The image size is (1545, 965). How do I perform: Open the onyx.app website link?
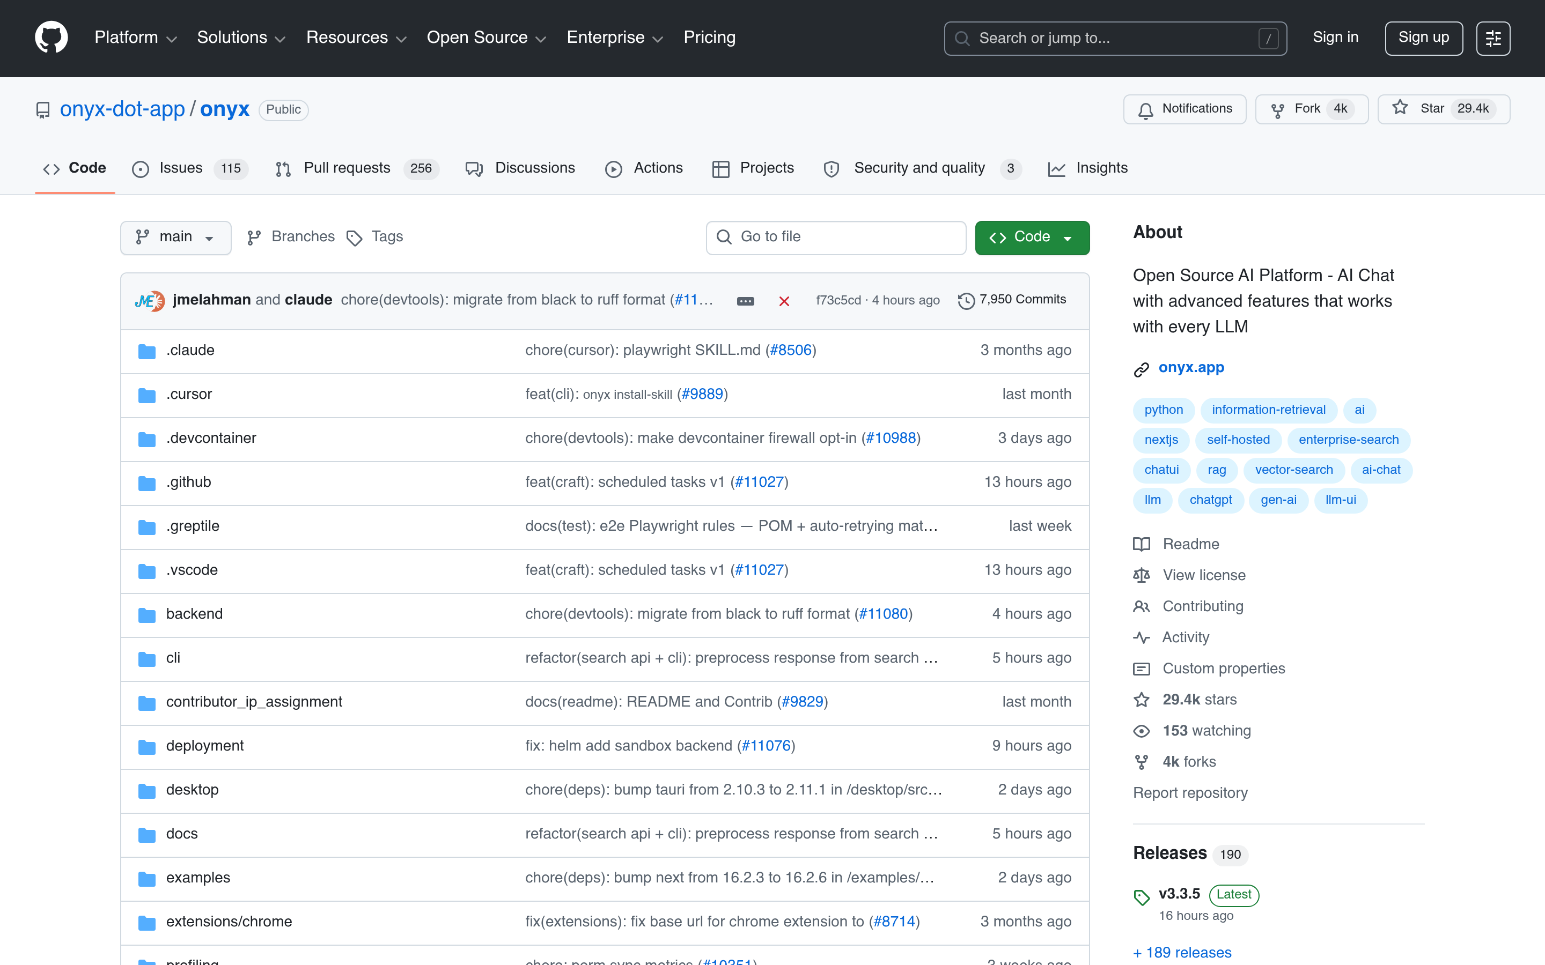tap(1191, 368)
